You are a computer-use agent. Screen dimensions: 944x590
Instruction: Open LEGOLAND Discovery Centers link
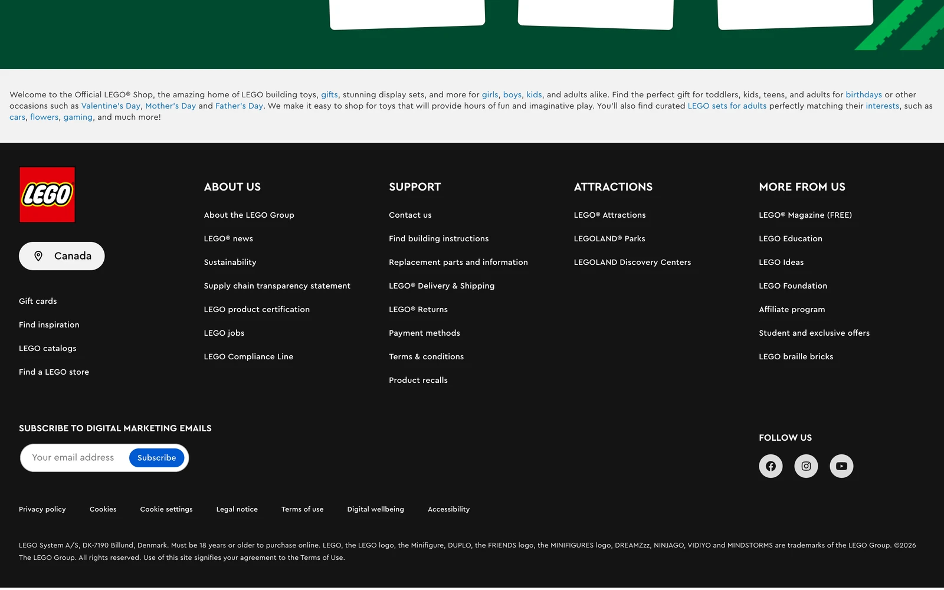632,262
